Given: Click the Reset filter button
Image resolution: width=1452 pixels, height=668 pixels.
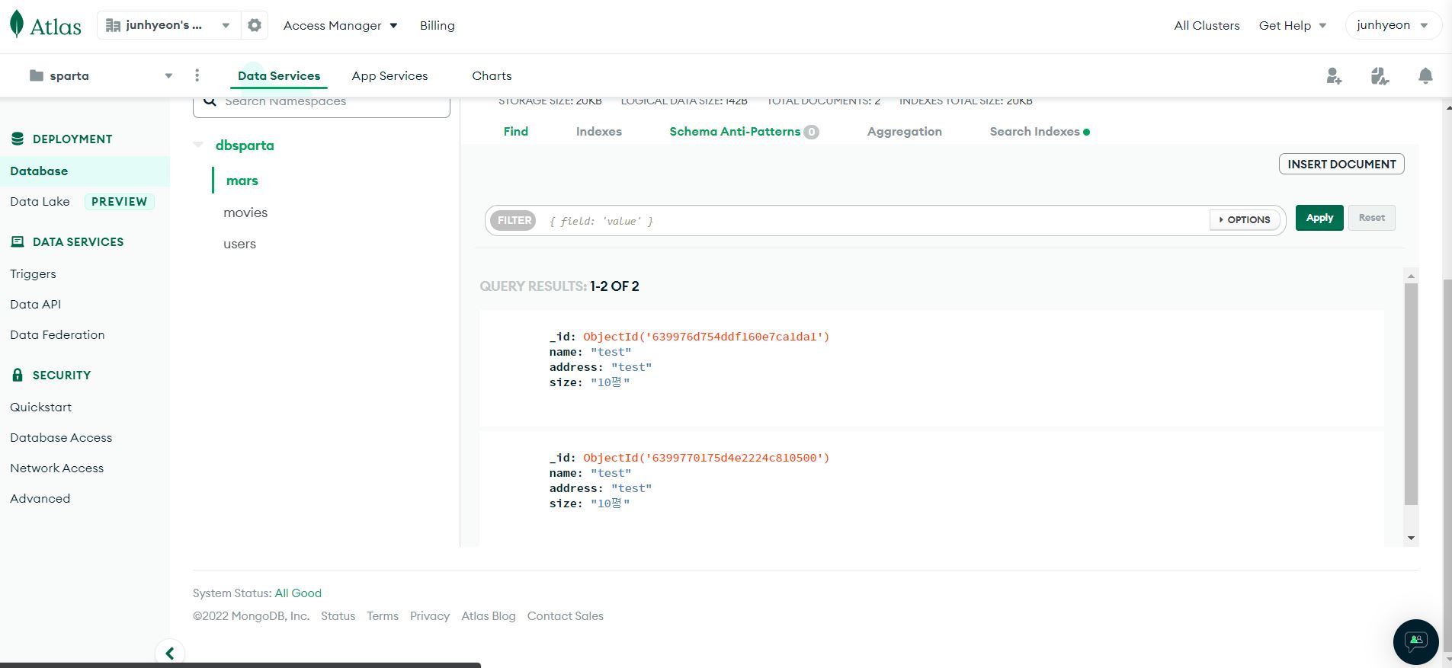Looking at the screenshot, I should [x=1372, y=218].
